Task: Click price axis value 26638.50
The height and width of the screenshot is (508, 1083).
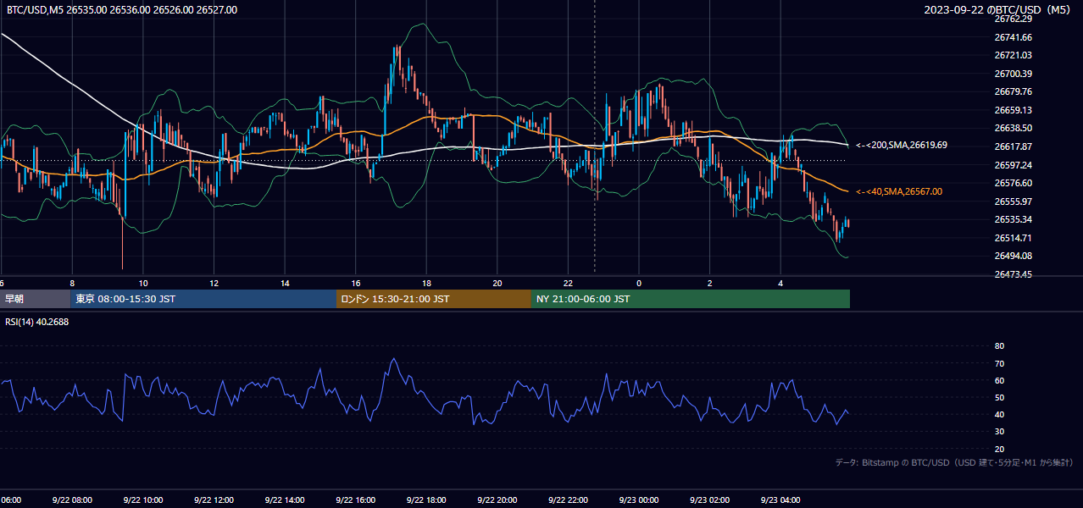Action: point(1013,128)
